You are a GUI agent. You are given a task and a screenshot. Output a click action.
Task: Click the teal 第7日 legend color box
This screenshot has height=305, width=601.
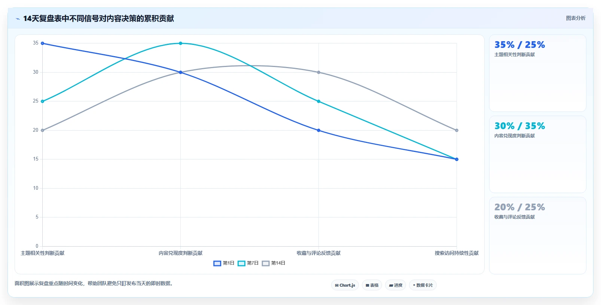(241, 263)
